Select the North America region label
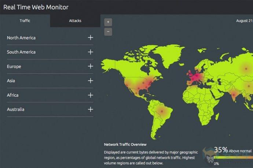253x168 pixels. [x=21, y=38]
